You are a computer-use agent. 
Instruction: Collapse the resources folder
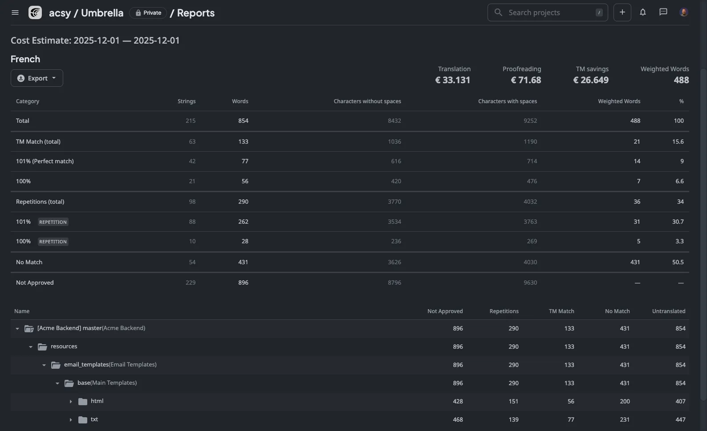[x=31, y=347]
